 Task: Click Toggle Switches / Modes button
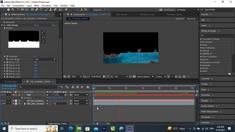pyautogui.click(x=57, y=124)
